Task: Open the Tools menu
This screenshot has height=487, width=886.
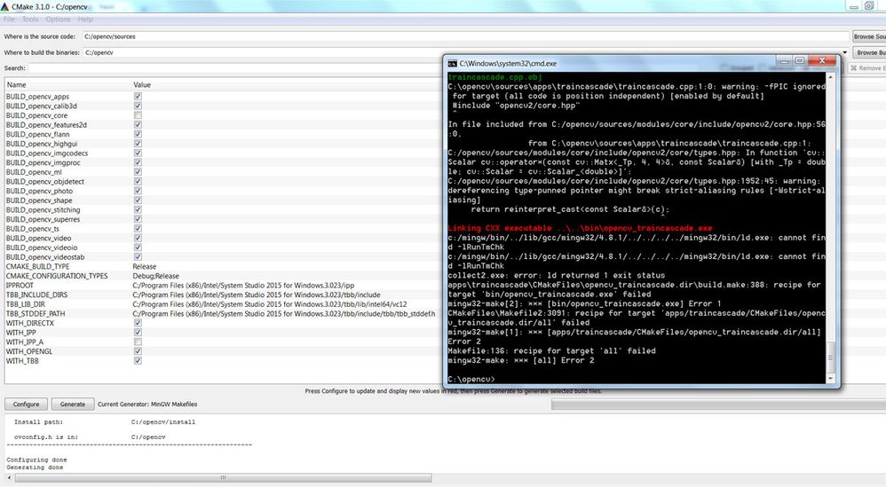Action: (x=30, y=20)
